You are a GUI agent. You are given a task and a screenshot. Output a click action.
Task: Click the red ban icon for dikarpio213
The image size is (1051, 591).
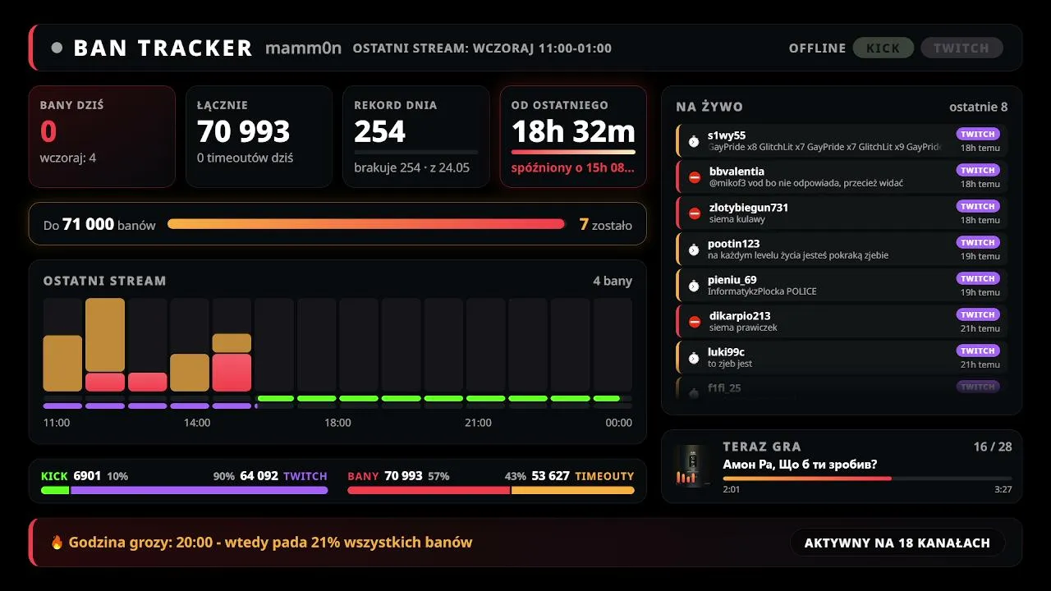695,322
